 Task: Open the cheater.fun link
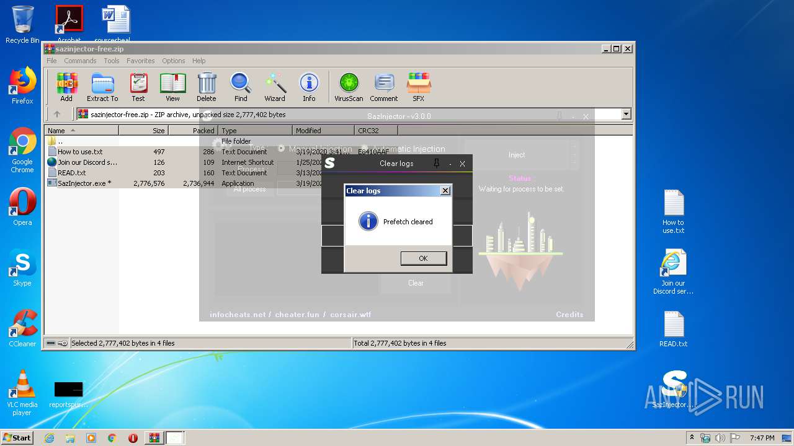pyautogui.click(x=297, y=315)
